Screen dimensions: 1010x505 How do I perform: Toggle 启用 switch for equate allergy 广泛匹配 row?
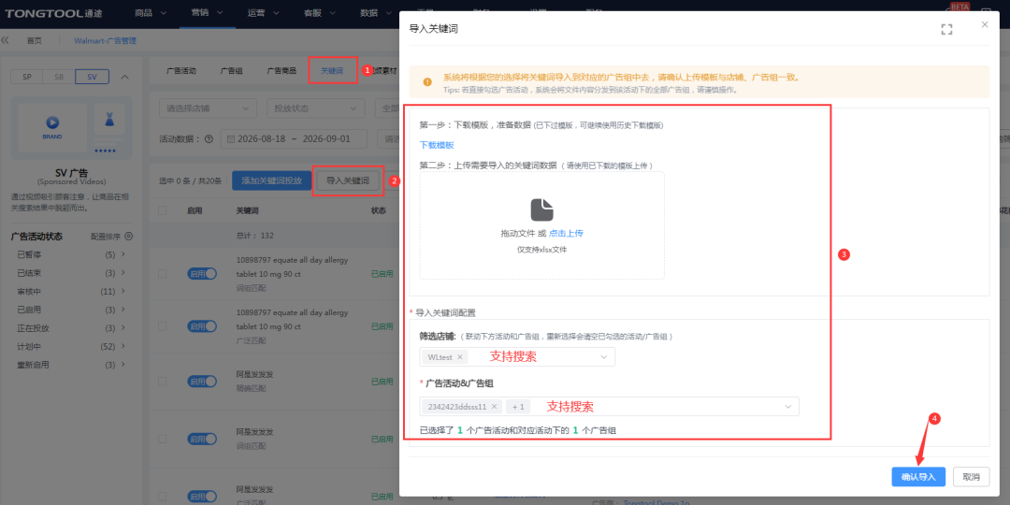(202, 327)
